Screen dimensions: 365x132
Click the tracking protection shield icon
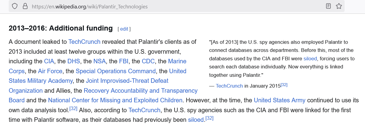coord(15,6)
